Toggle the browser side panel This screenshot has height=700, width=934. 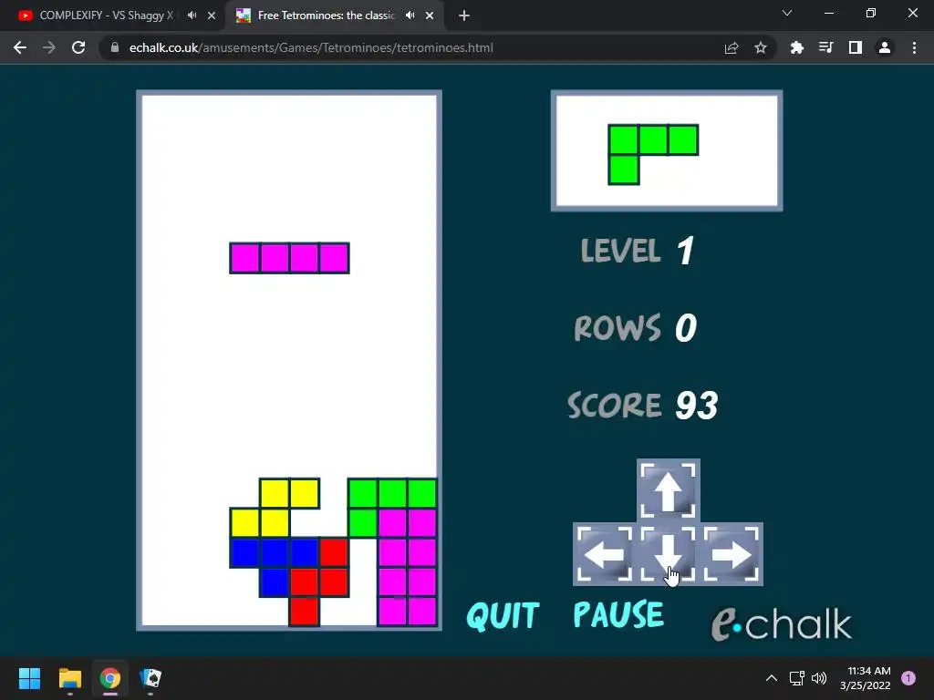coord(856,47)
